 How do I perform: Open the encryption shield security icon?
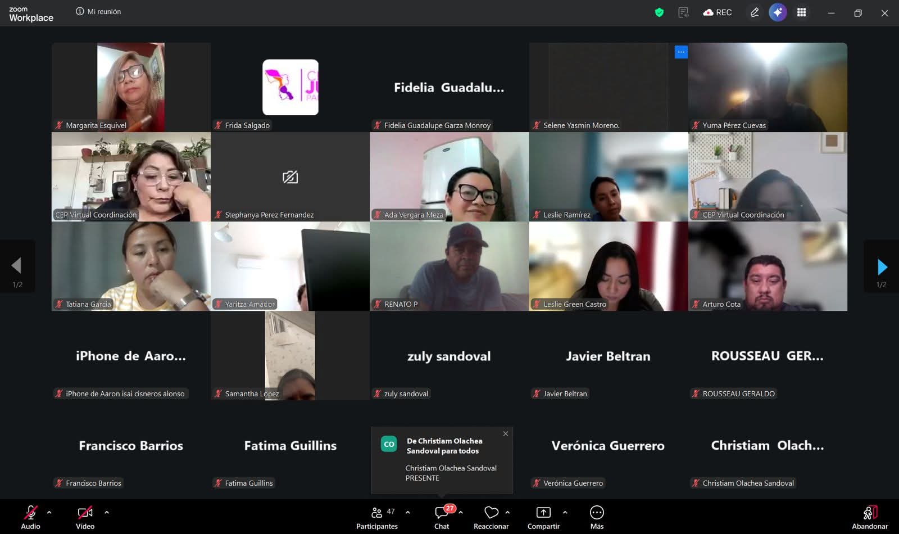pos(659,12)
